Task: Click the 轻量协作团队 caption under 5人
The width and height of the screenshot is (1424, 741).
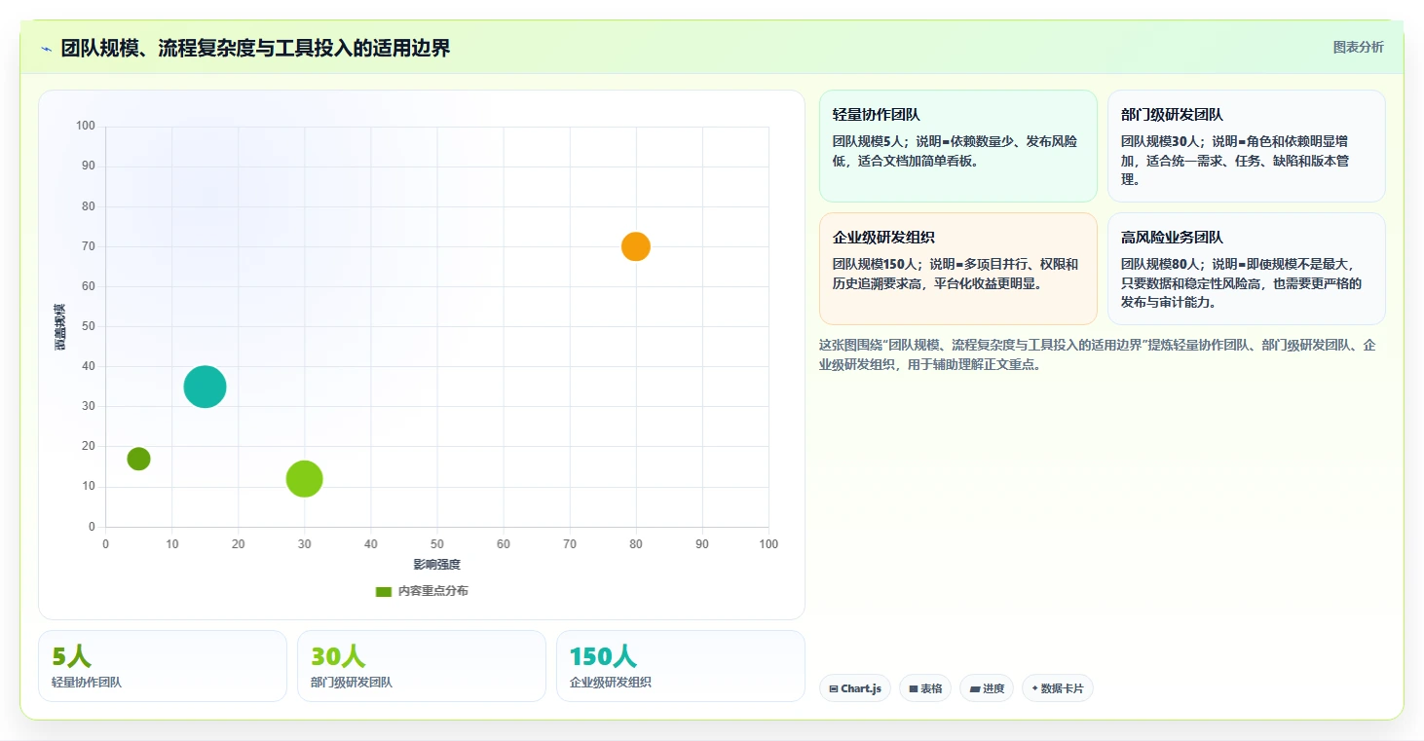Action: click(x=87, y=683)
